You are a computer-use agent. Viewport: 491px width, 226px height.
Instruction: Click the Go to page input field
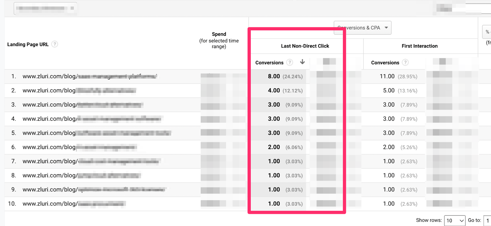pyautogui.click(x=487, y=220)
